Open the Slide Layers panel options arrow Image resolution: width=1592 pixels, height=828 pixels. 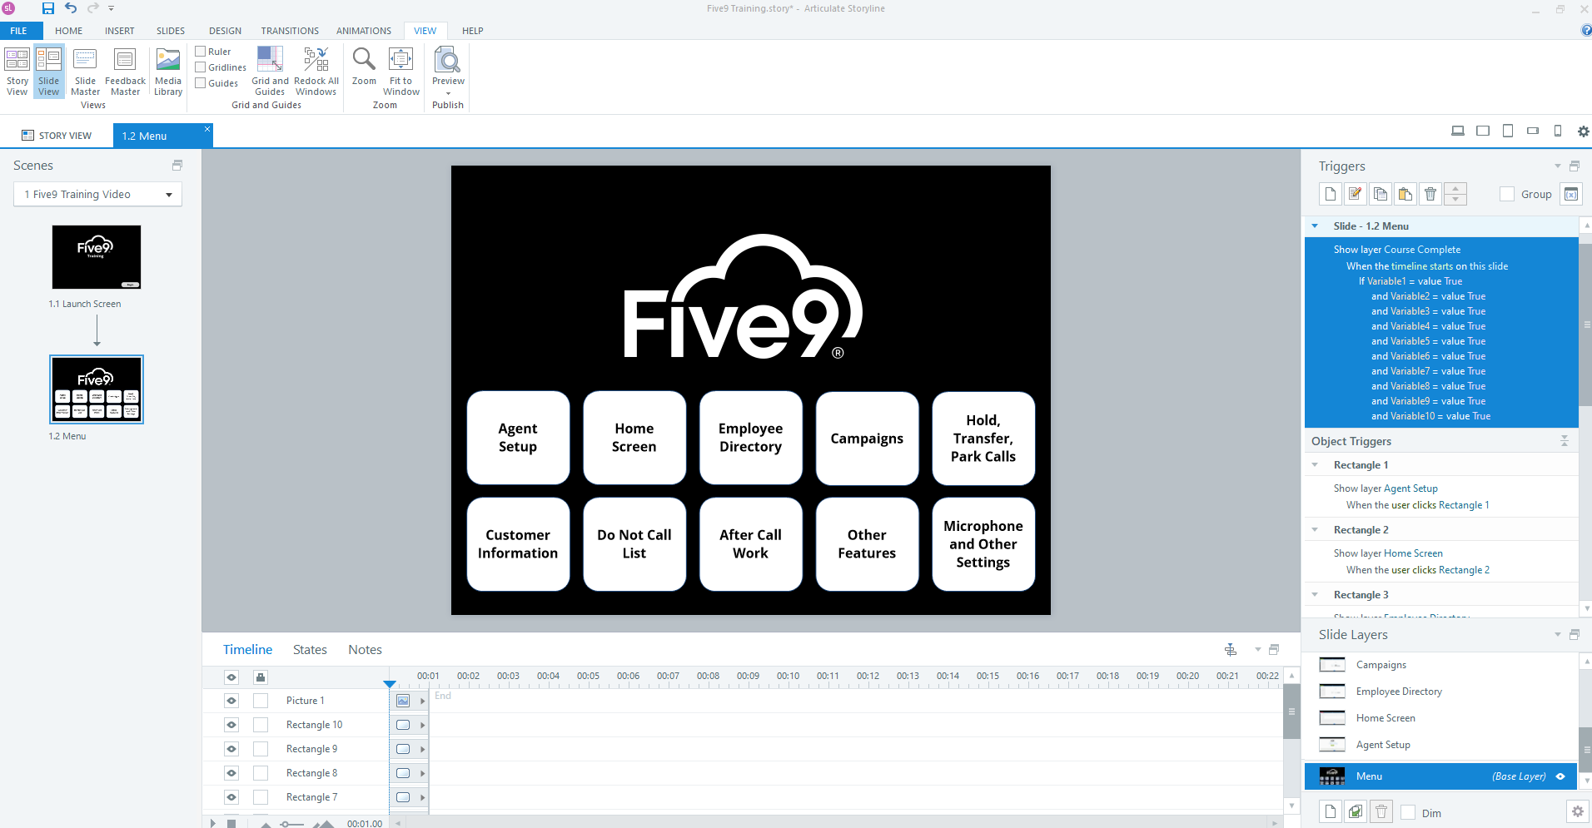(x=1558, y=635)
